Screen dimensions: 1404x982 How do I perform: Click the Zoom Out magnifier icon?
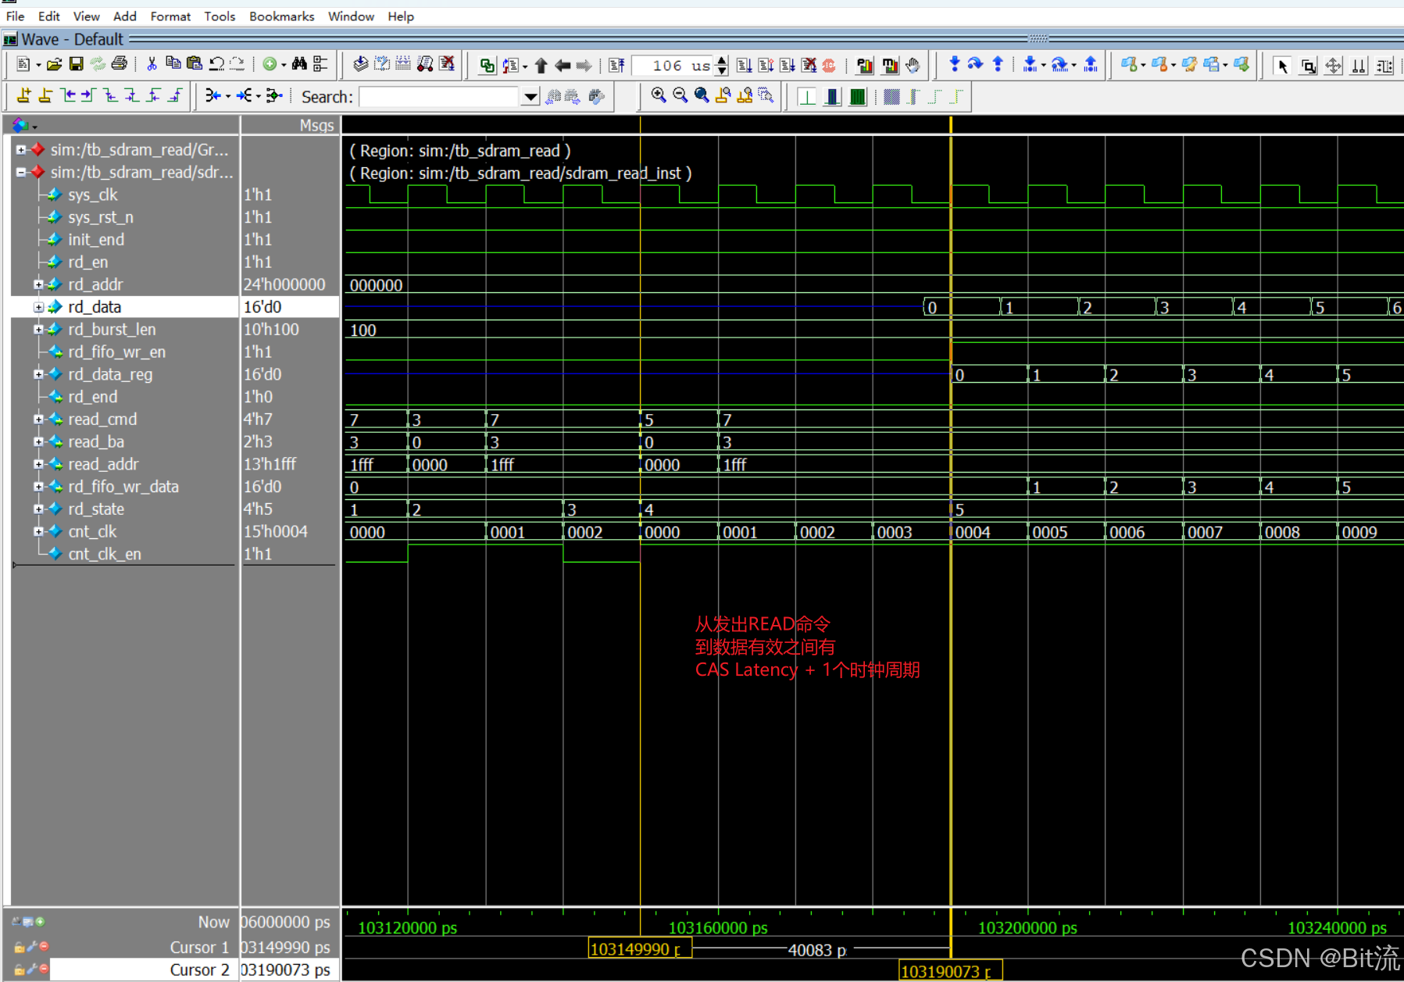click(680, 95)
